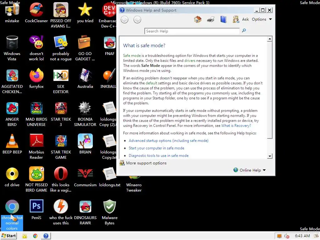Open 'Start your computer in safe mode' link
320x240 pixels.
pyautogui.click(x=156, y=148)
